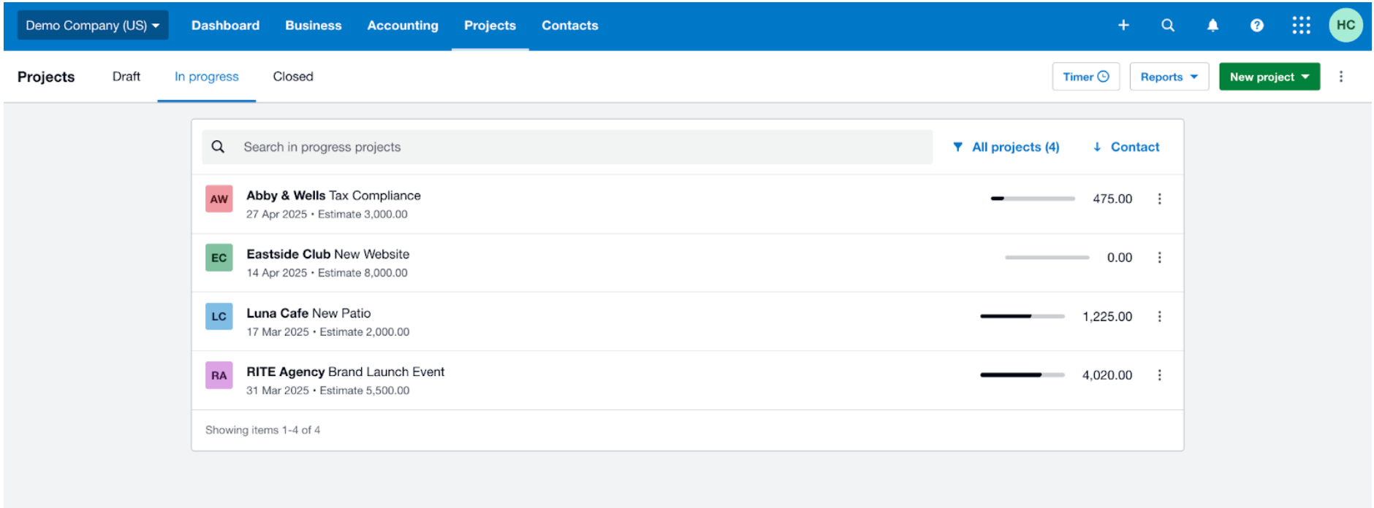Click the plus icon to create new
Screen dimensions: 1374x508
coord(1123,26)
